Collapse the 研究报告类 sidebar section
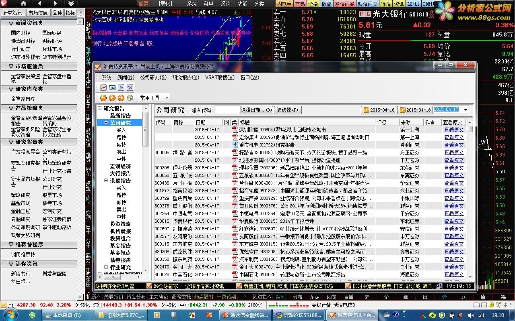Image resolution: width=515 pixels, height=321 pixels. point(11,142)
